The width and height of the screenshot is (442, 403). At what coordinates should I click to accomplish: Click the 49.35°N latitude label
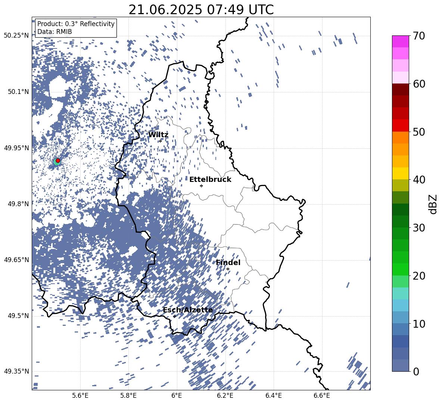(x=16, y=371)
